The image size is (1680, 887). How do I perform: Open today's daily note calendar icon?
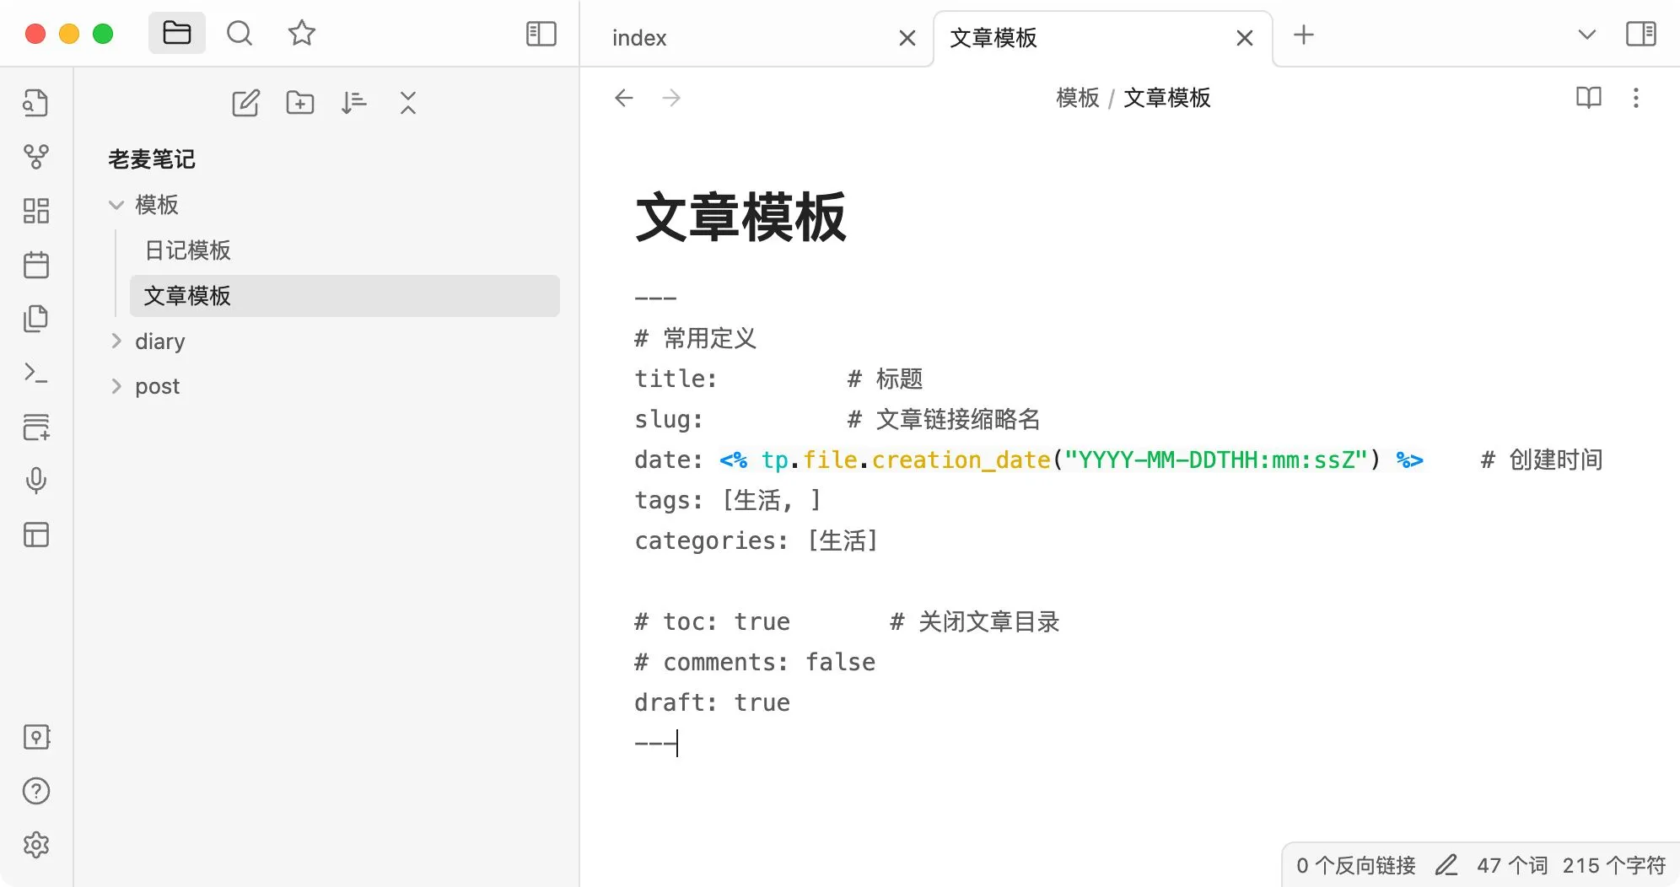pyautogui.click(x=35, y=265)
